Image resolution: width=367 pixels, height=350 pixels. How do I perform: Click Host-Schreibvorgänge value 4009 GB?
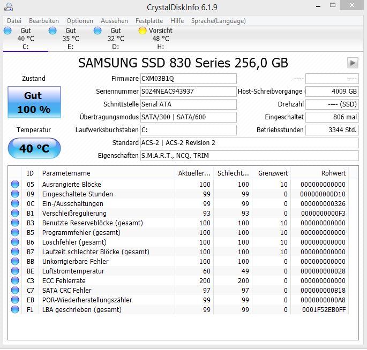click(x=332, y=92)
